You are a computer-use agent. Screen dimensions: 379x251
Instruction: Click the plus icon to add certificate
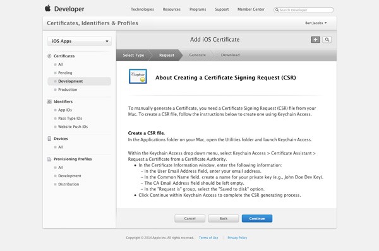pyautogui.click(x=315, y=40)
